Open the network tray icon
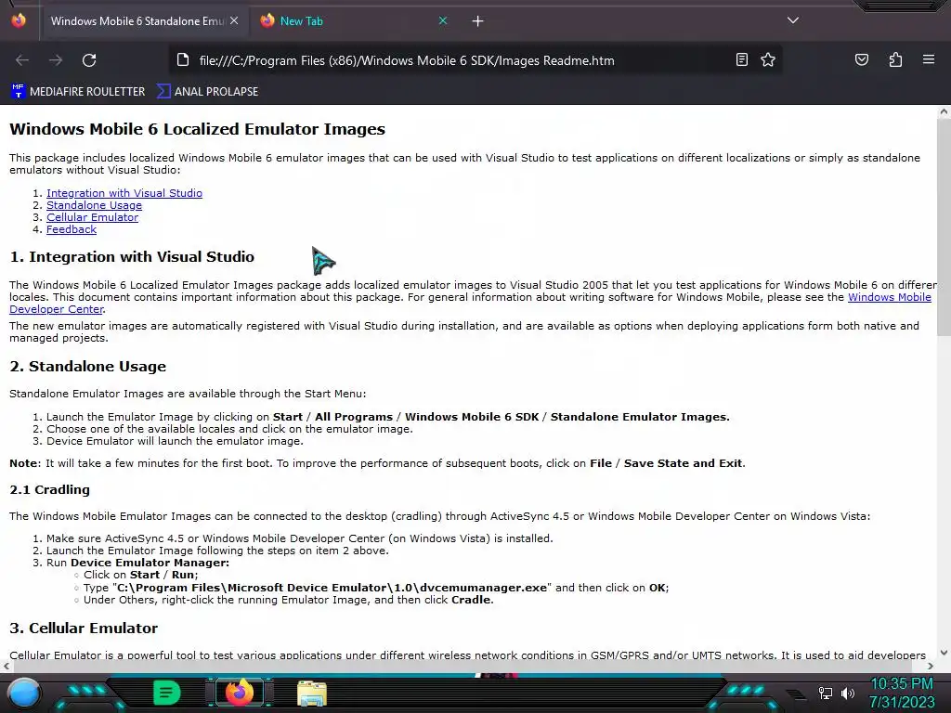951x713 pixels. (825, 693)
